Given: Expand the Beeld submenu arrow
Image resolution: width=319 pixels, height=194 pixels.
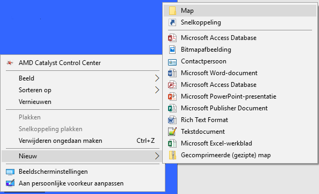Looking at the screenshot, I should [x=157, y=78].
